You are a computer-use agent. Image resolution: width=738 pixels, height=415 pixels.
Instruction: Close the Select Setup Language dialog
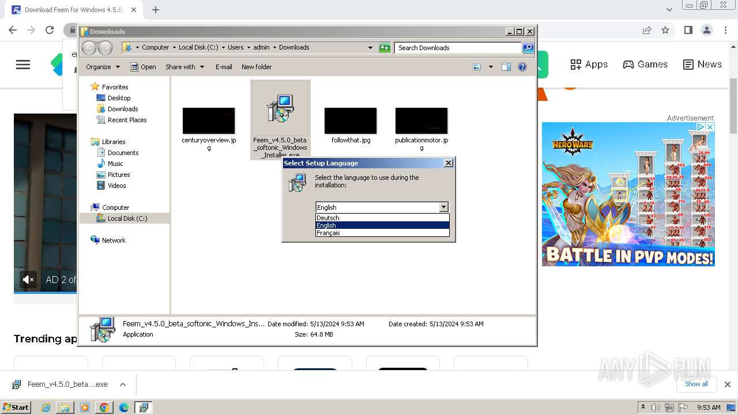pos(449,163)
